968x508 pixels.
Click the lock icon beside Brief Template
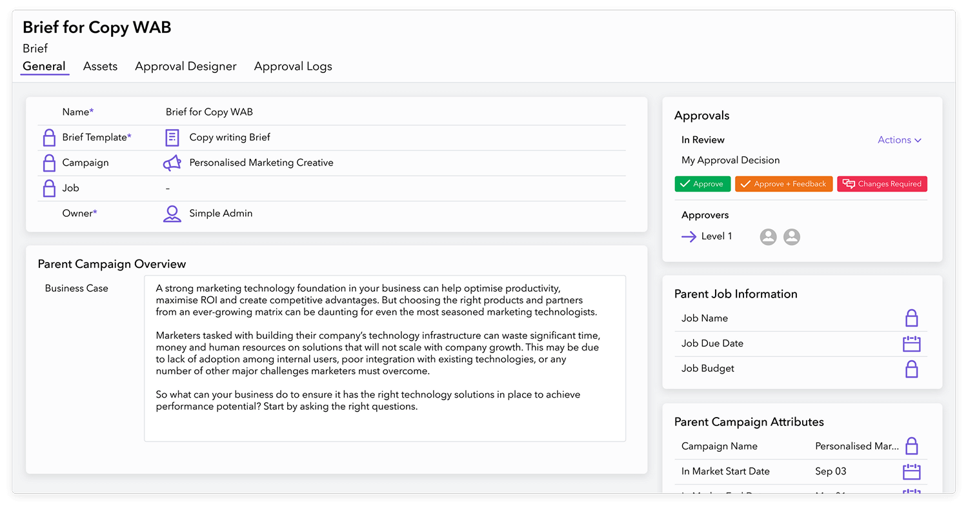49,137
